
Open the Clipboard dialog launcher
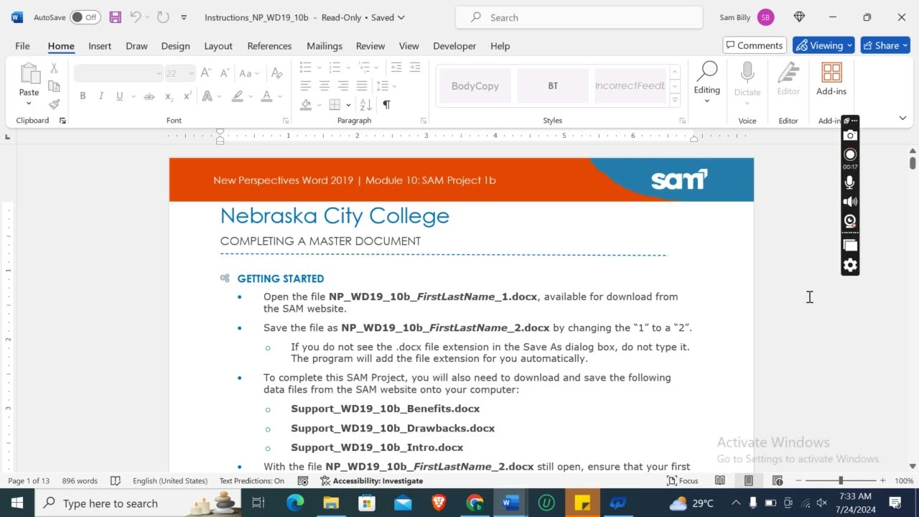point(62,121)
